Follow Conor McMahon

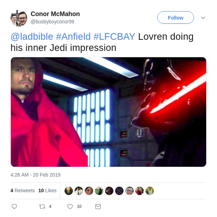pyautogui.click(x=175, y=18)
